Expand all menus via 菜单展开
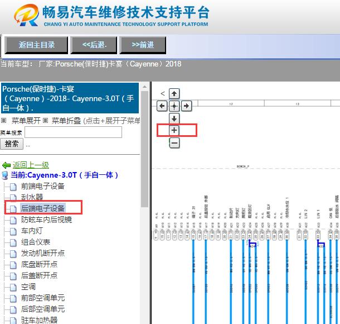 click(x=26, y=121)
